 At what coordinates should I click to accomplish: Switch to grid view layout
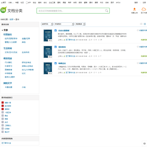pos(145,24)
